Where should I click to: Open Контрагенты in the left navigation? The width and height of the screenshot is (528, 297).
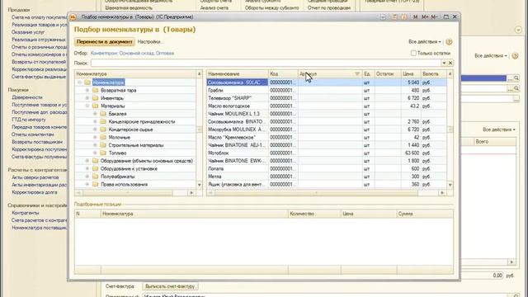tap(26, 213)
